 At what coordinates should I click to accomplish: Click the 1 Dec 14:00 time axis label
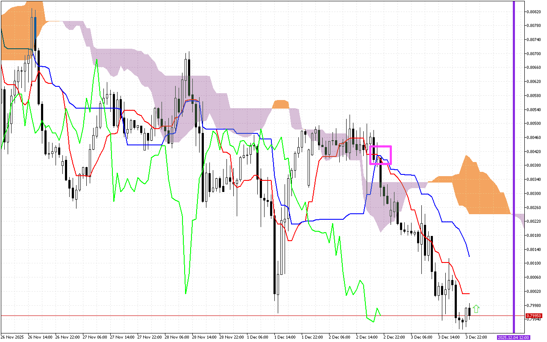coord(285,337)
